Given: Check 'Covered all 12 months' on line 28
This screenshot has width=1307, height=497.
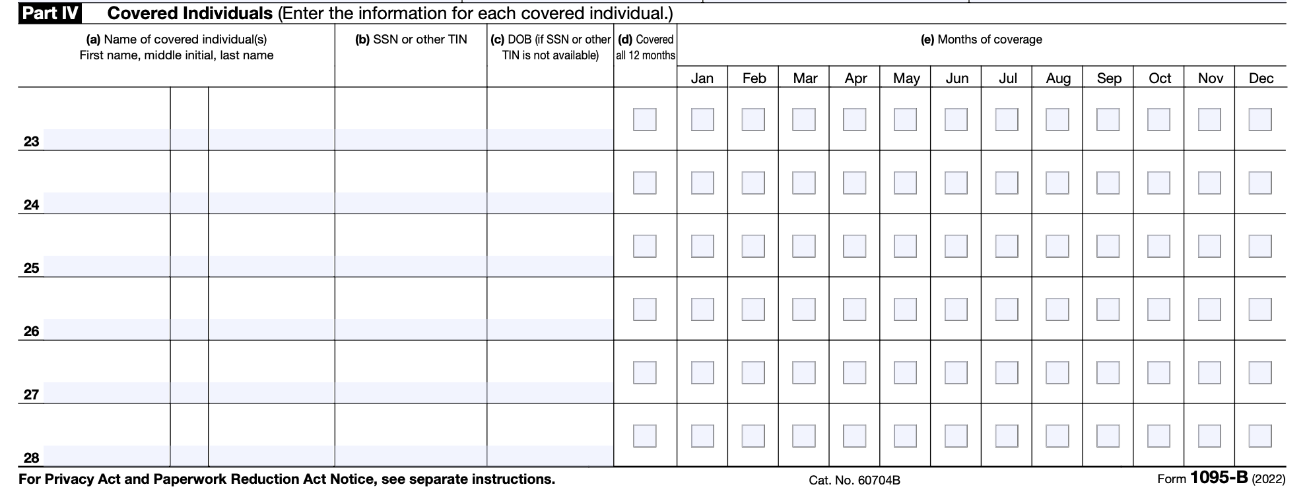Looking at the screenshot, I should point(644,436).
